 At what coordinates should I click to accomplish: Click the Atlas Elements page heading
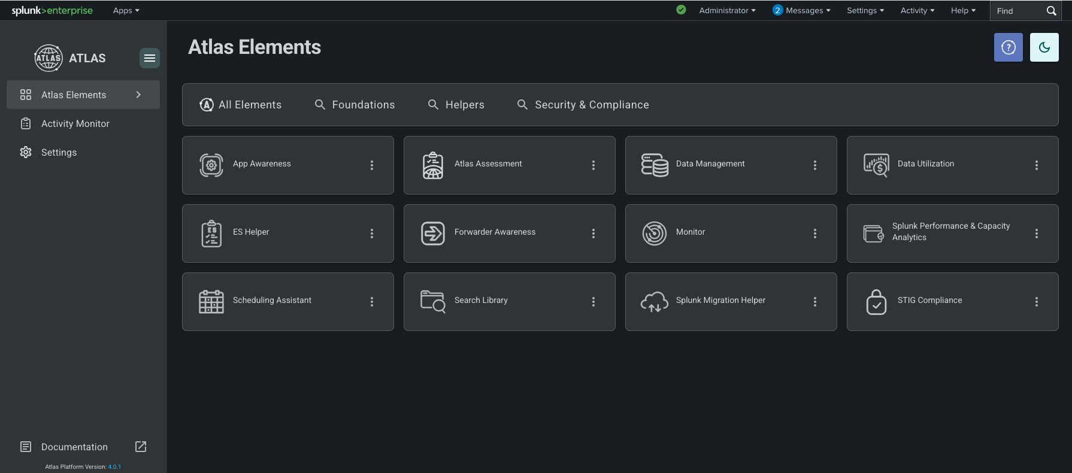pyautogui.click(x=255, y=47)
